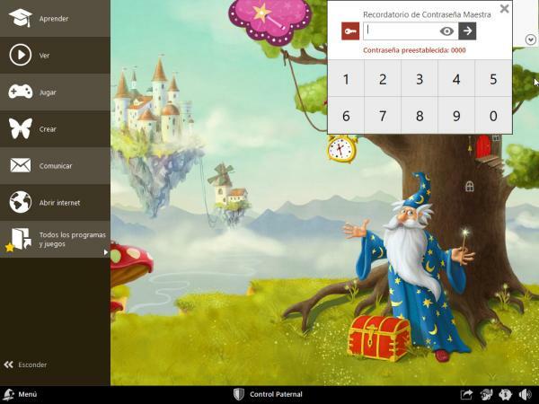Collapse sidebar with Esconder

coord(25,364)
